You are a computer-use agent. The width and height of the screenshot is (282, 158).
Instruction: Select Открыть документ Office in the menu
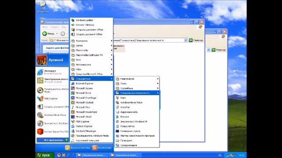click(x=91, y=30)
